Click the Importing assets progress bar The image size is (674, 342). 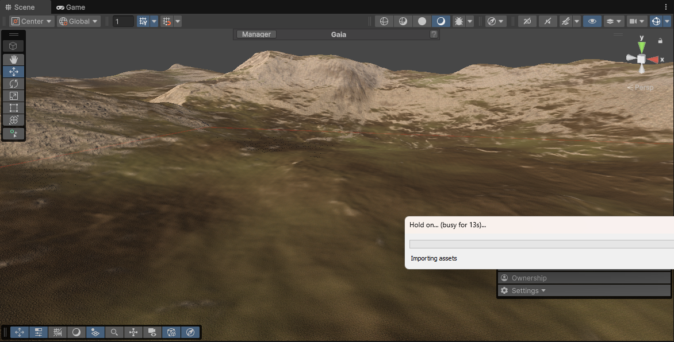[541, 243]
